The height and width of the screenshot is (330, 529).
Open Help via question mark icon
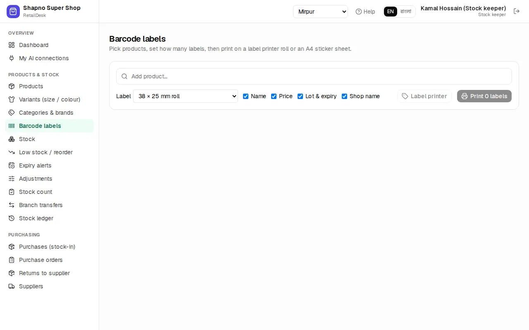tap(359, 12)
